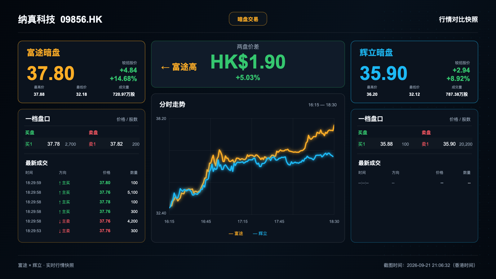Select the trade row timed 18:29:53
Image resolution: width=496 pixels, height=279 pixels.
click(x=82, y=231)
